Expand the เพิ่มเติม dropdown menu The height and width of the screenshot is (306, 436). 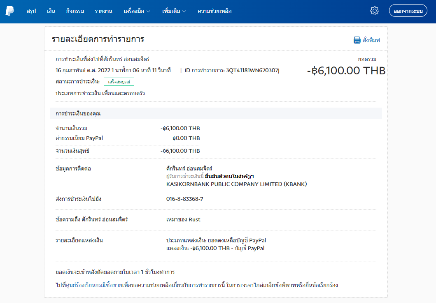coord(174,12)
